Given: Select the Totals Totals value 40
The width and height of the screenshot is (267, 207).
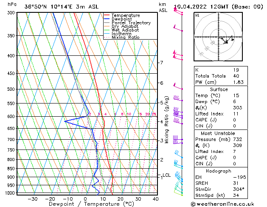Looking at the screenshot, I should [x=236, y=76].
